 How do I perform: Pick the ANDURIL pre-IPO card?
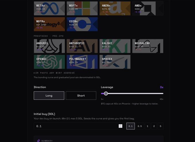[49, 46]
